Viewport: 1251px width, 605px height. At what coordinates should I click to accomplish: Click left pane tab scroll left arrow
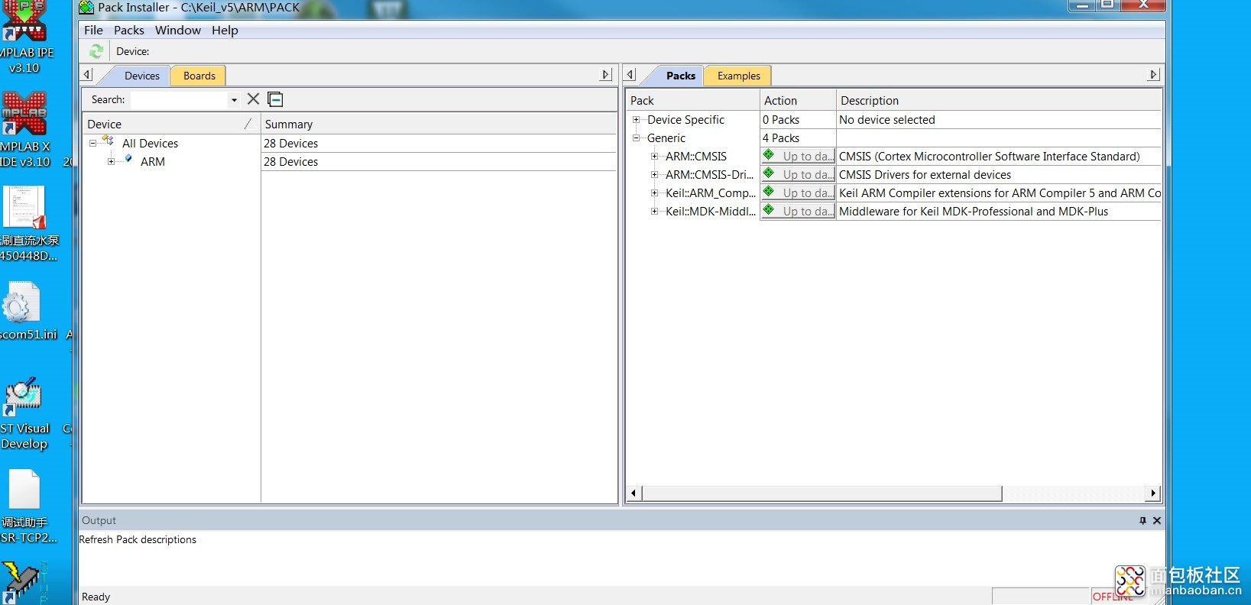[x=87, y=75]
